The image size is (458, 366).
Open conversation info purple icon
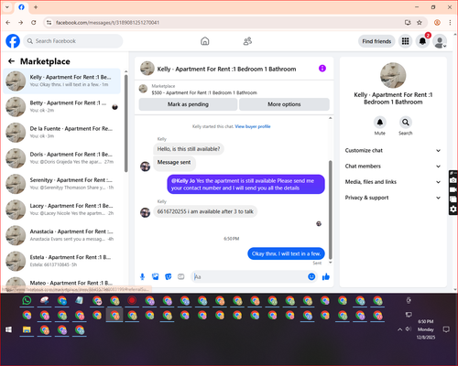322,69
